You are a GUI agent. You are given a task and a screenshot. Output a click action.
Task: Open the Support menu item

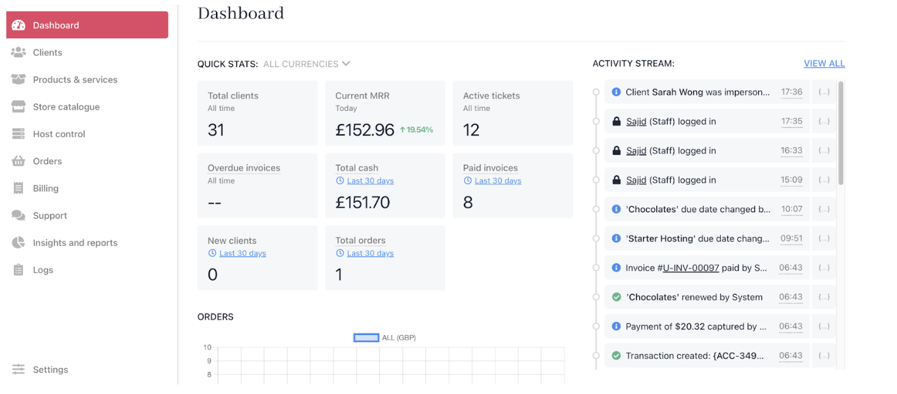tap(49, 216)
